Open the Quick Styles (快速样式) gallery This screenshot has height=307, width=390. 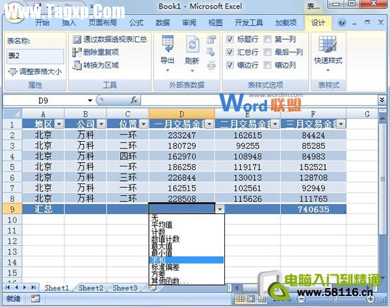tap(328, 53)
